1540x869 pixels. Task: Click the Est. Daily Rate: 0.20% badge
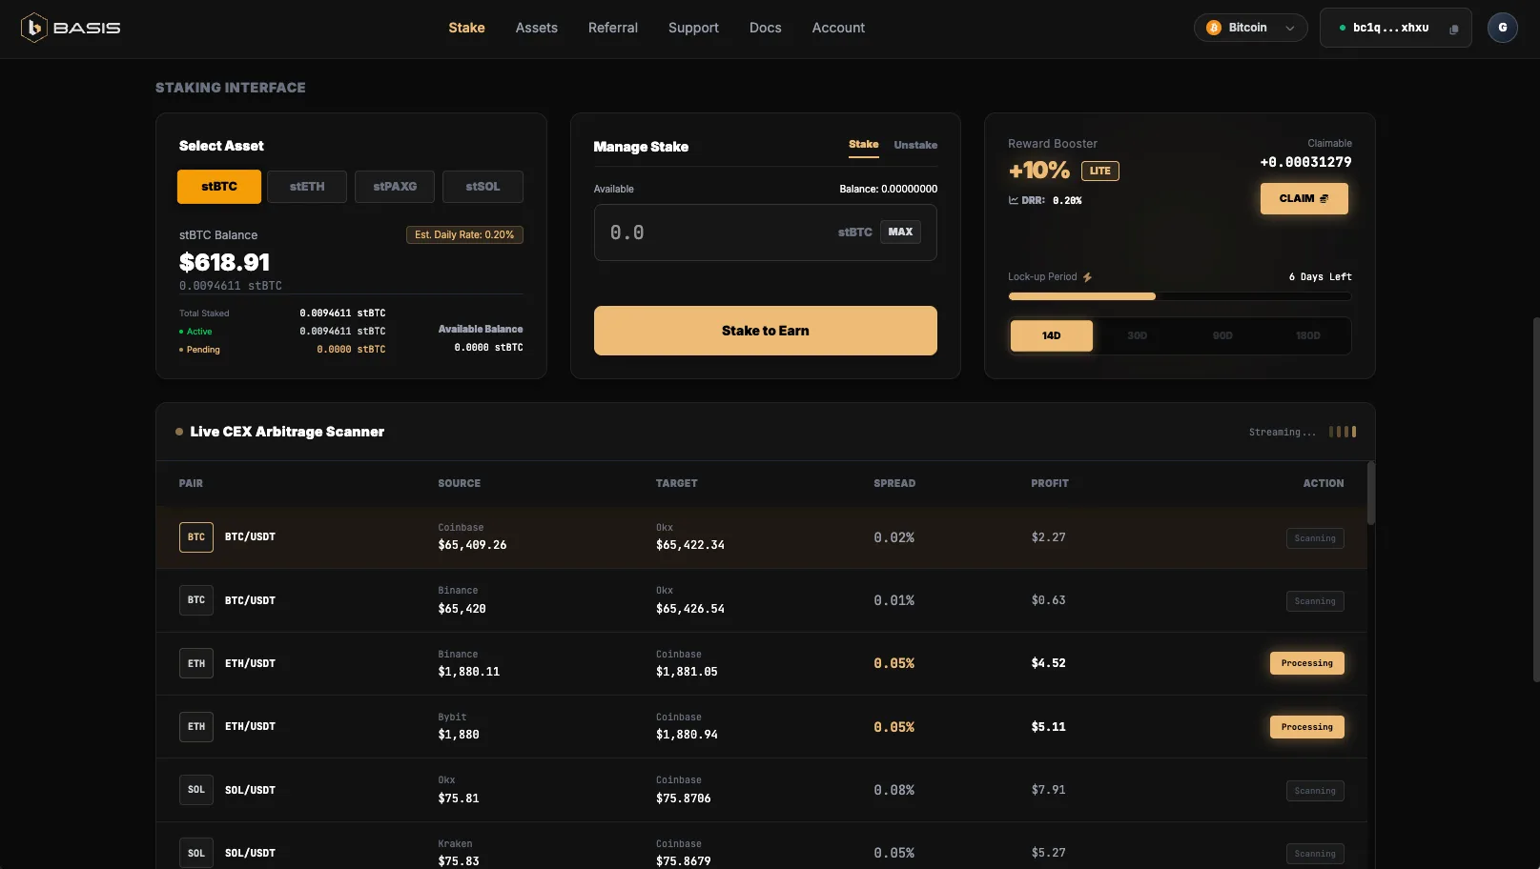[x=464, y=234]
